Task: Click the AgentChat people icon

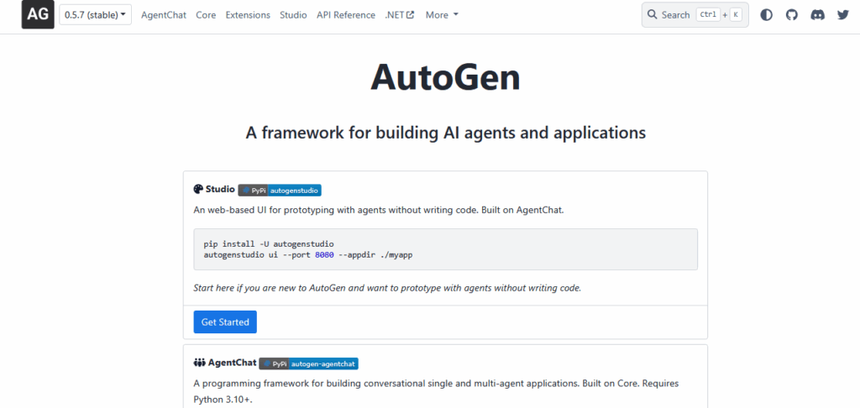Action: tap(199, 363)
